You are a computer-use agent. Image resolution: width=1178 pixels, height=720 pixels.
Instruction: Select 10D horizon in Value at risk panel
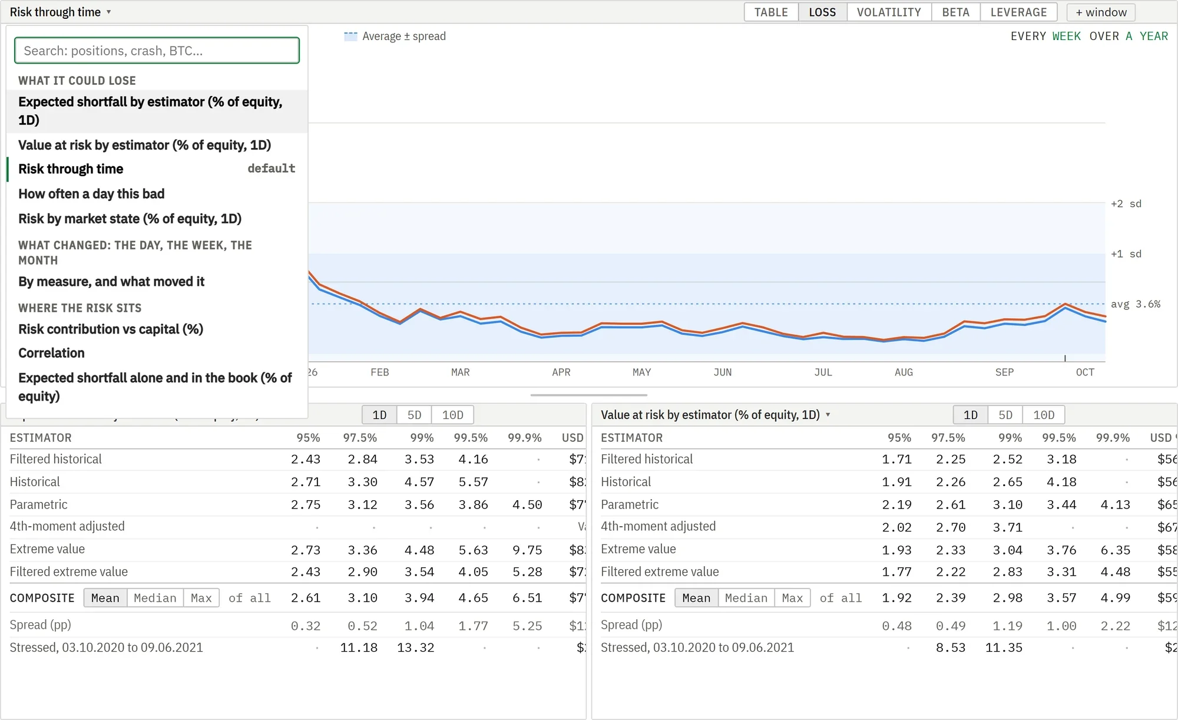tap(1044, 415)
